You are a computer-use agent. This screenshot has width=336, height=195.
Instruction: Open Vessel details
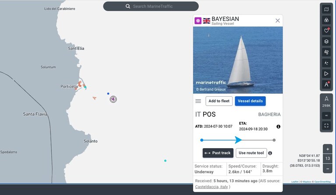click(x=250, y=101)
